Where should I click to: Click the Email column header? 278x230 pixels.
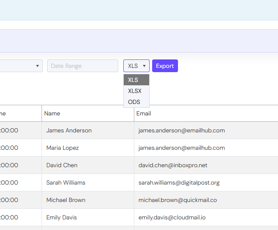click(x=206, y=113)
